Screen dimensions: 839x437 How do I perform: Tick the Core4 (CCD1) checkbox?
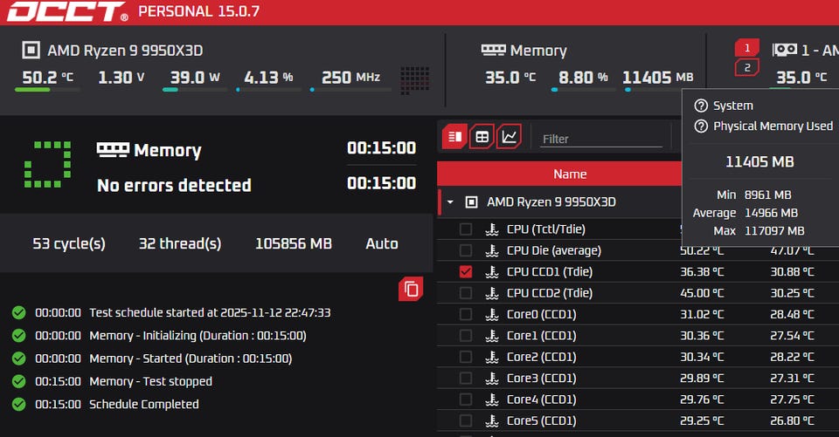pos(466,399)
